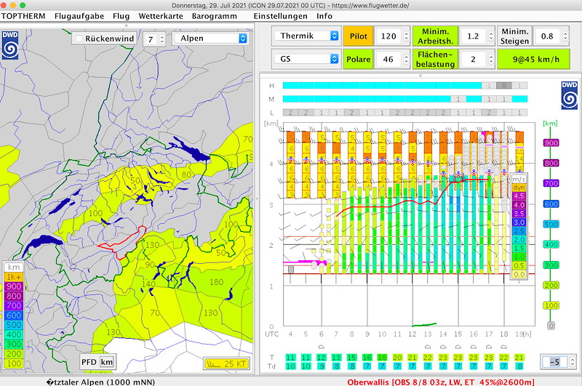Click the Minim. Steigen button
This screenshot has height=386, width=582.
point(514,36)
